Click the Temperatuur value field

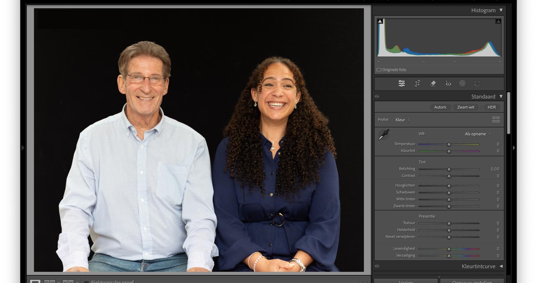coord(498,144)
